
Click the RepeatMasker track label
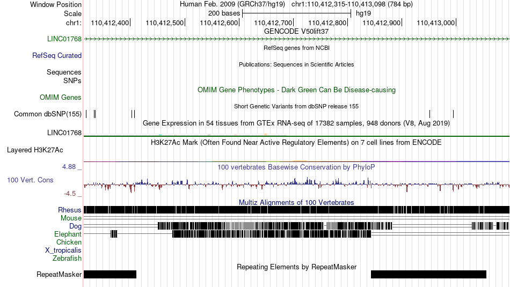(x=59, y=275)
